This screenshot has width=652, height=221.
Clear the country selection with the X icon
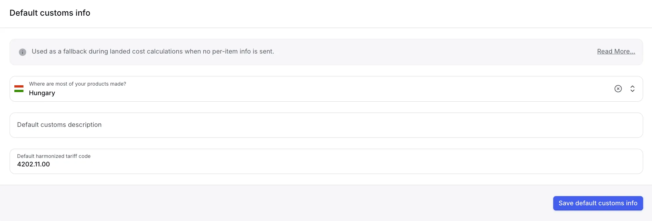tap(619, 89)
